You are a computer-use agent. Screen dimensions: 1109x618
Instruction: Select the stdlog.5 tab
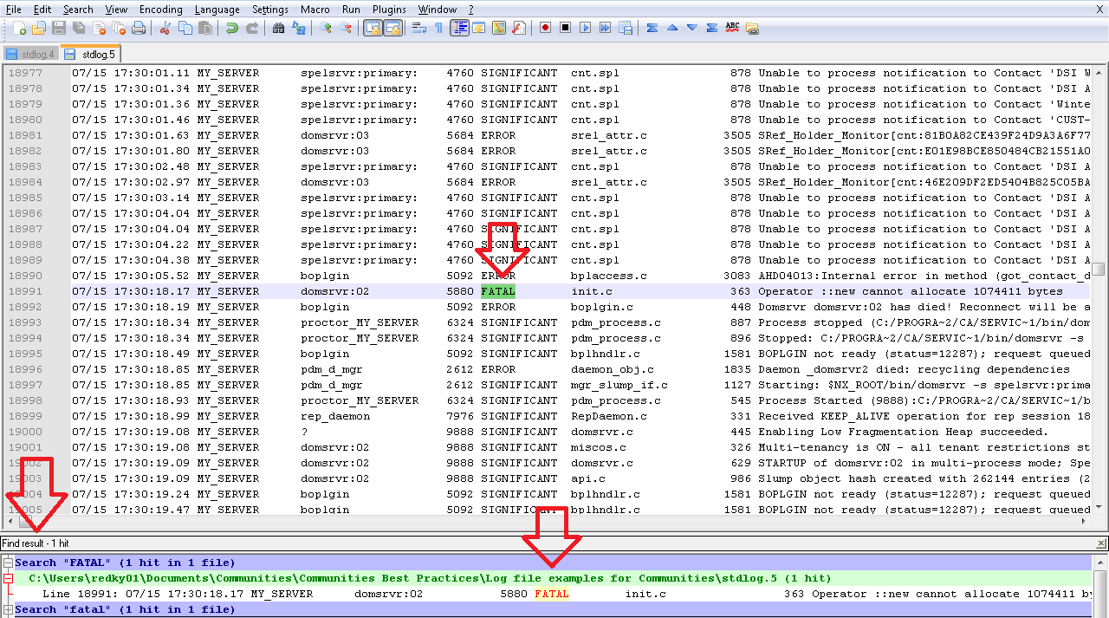tap(92, 54)
